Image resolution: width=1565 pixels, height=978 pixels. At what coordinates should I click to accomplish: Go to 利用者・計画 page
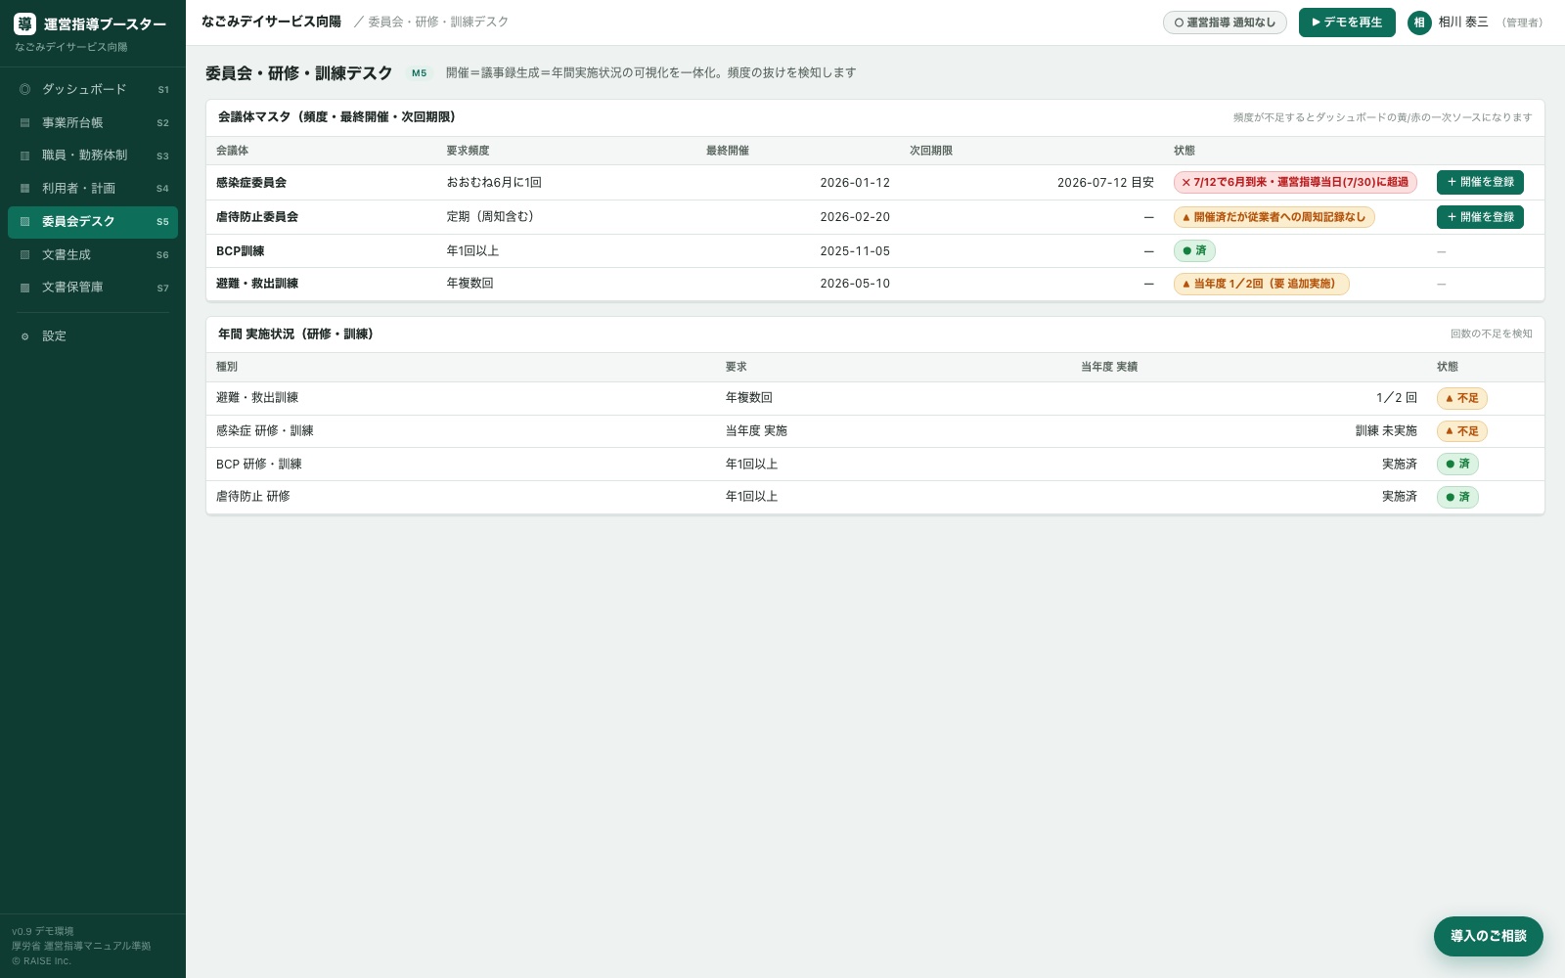93,188
